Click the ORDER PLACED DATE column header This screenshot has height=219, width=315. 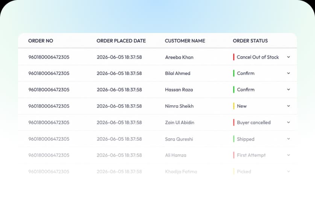pyautogui.click(x=121, y=41)
